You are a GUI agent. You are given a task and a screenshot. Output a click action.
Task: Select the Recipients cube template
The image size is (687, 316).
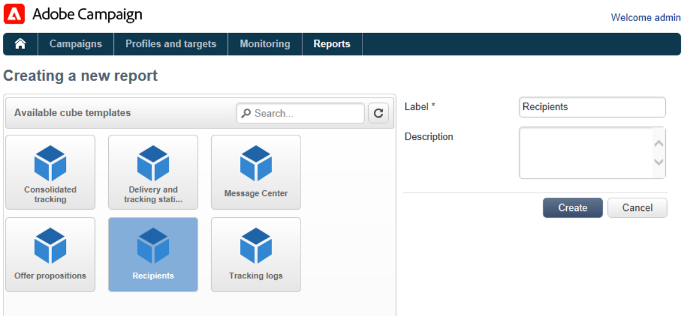click(153, 255)
